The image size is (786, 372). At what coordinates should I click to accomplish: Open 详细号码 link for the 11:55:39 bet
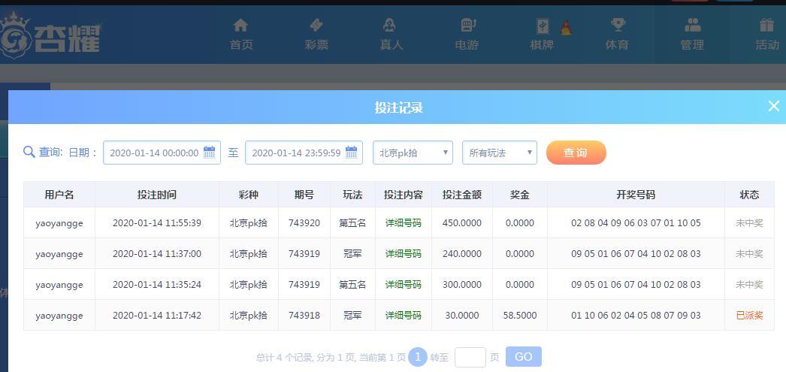pos(403,223)
